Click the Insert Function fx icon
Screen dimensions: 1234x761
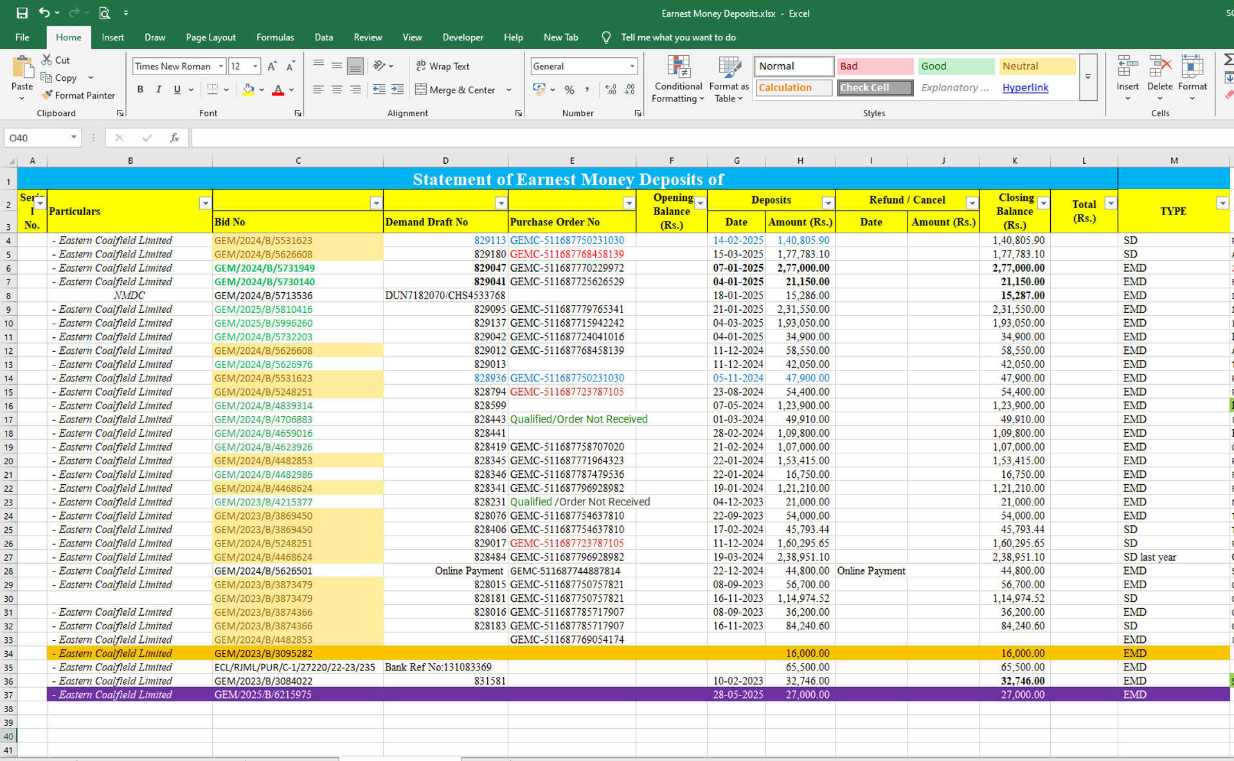point(174,137)
